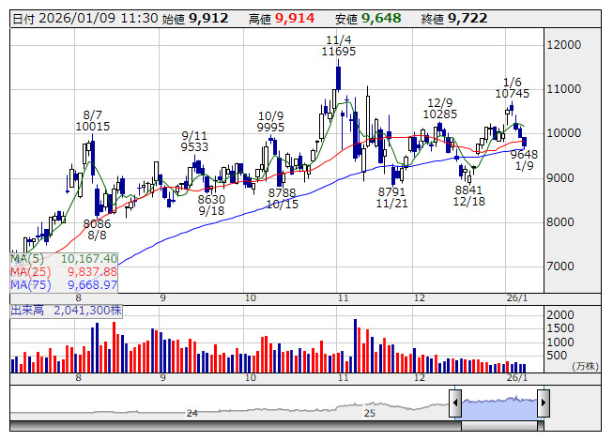Screen dimensions: 613x441
Task: Click the 8/7 high label 10015
Action: point(93,127)
